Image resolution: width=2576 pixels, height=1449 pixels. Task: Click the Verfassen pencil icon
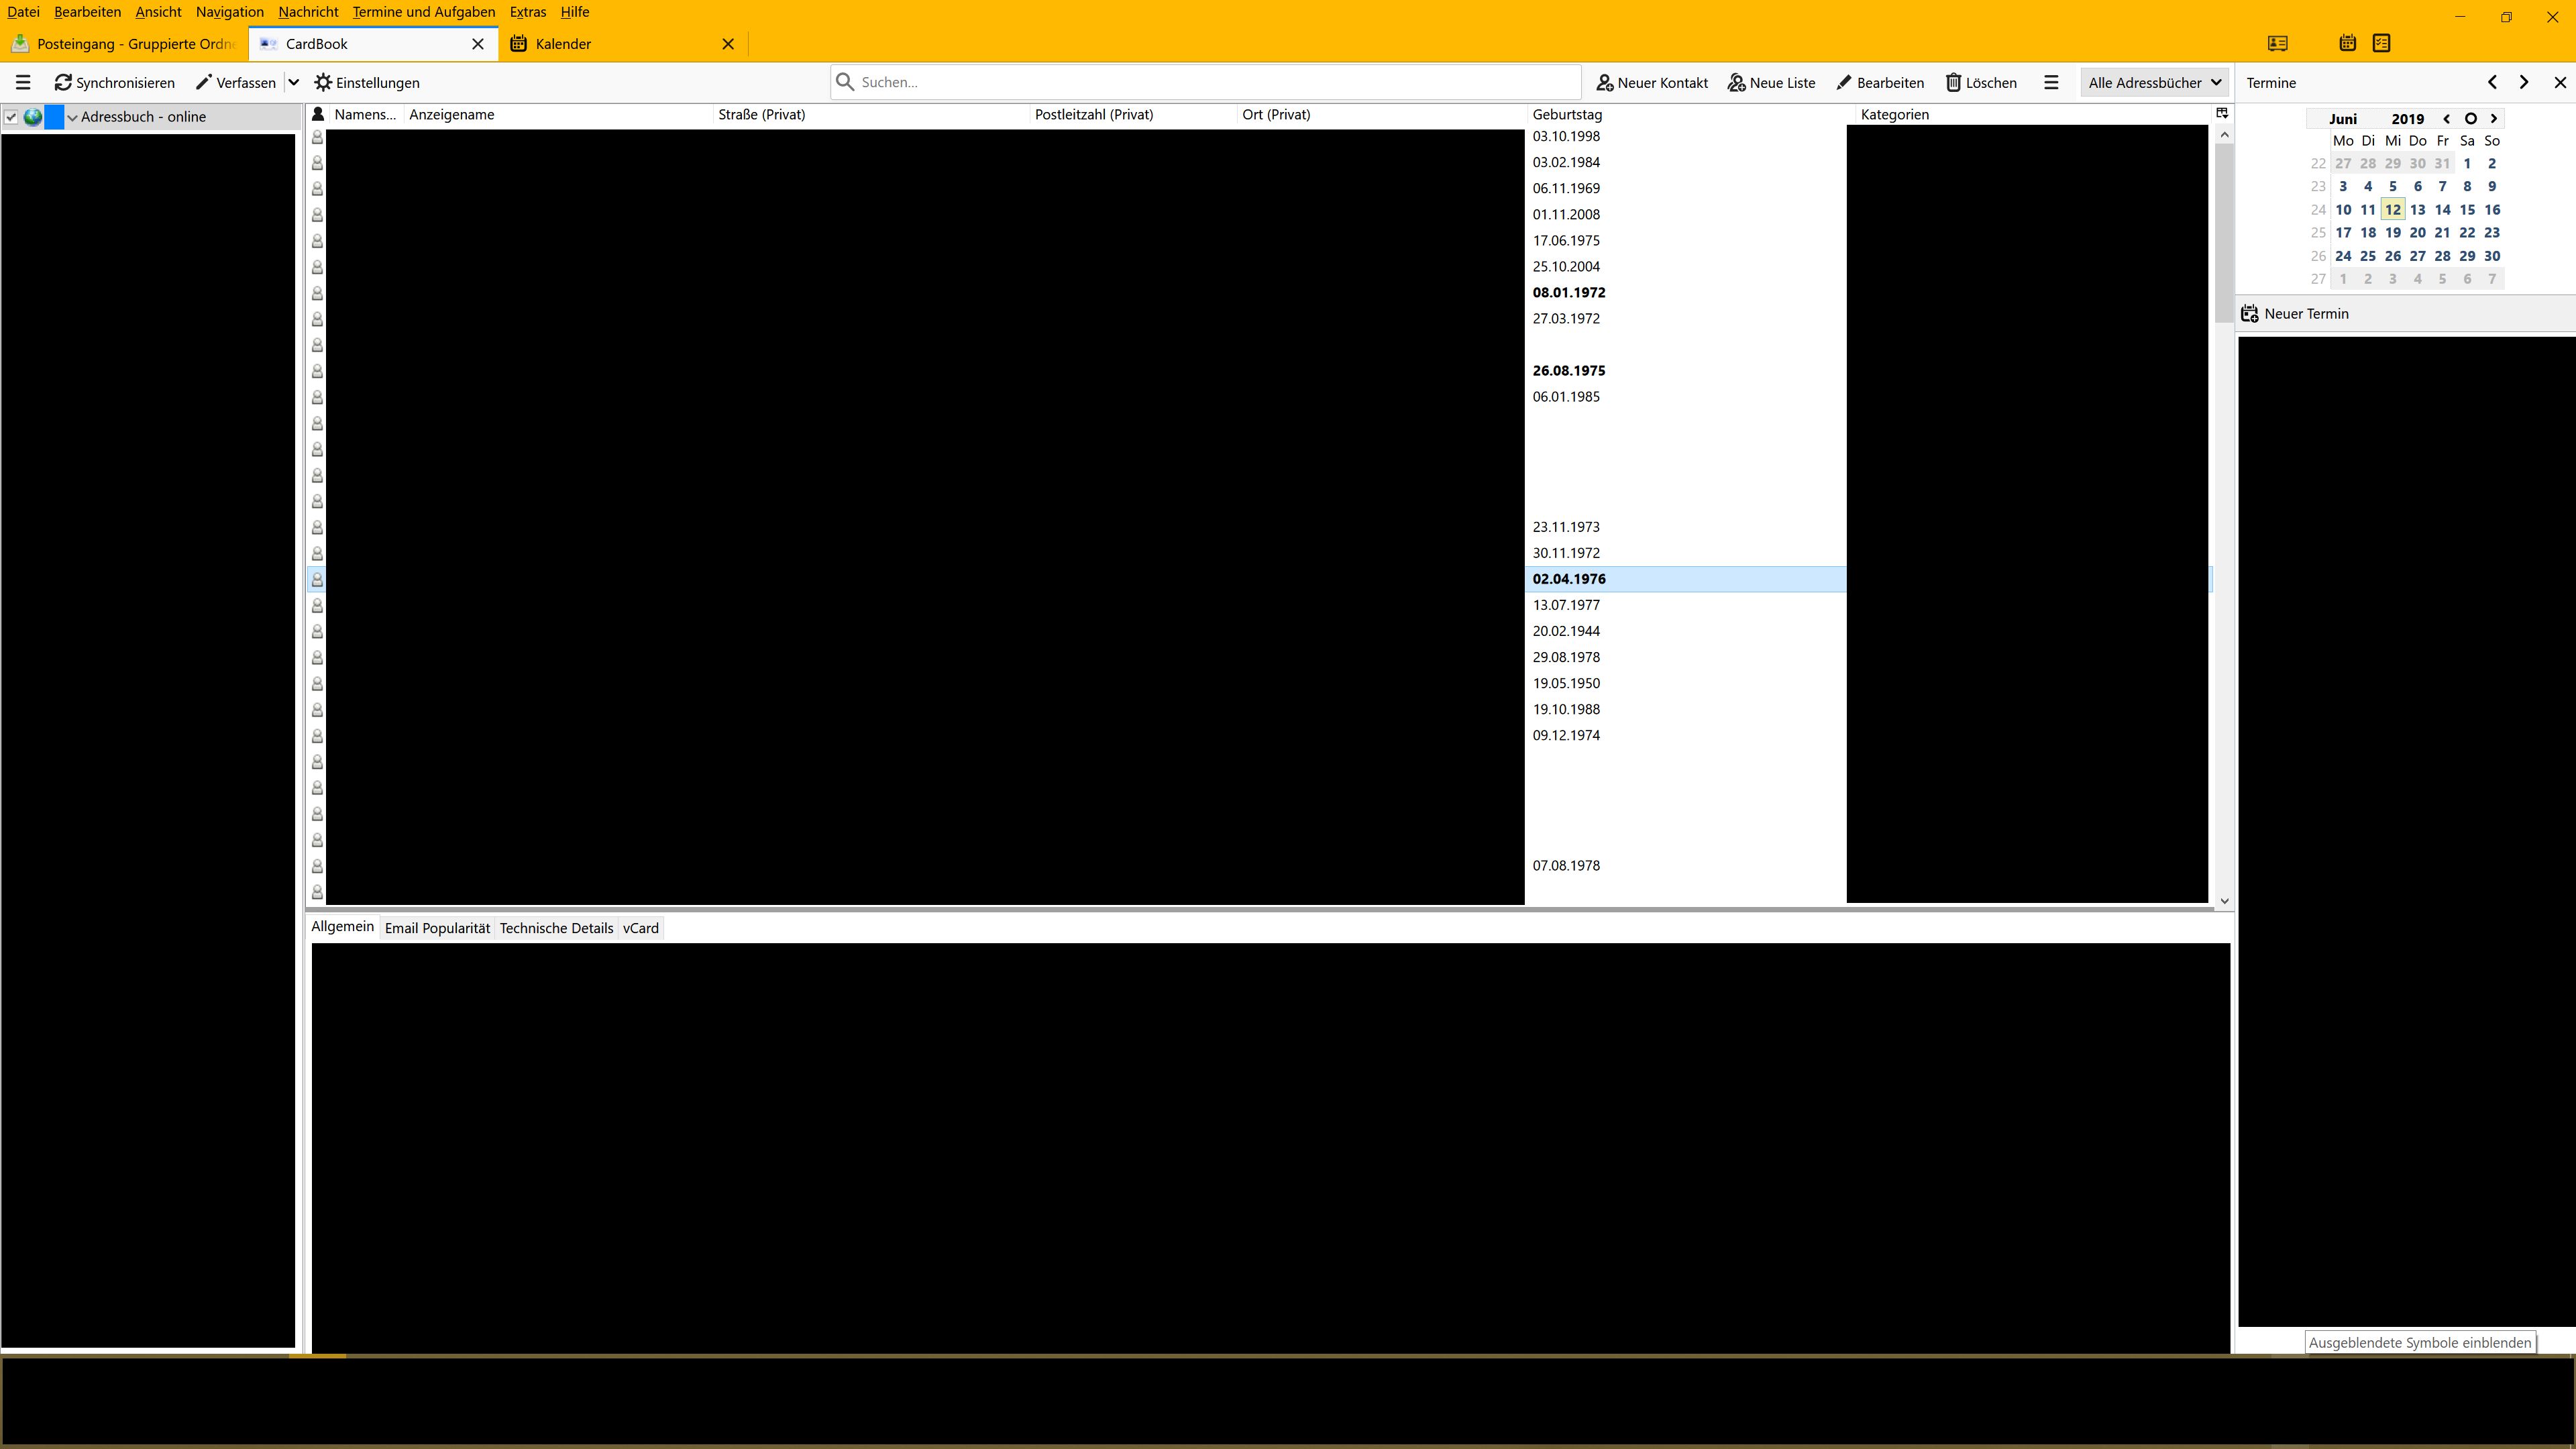click(203, 82)
